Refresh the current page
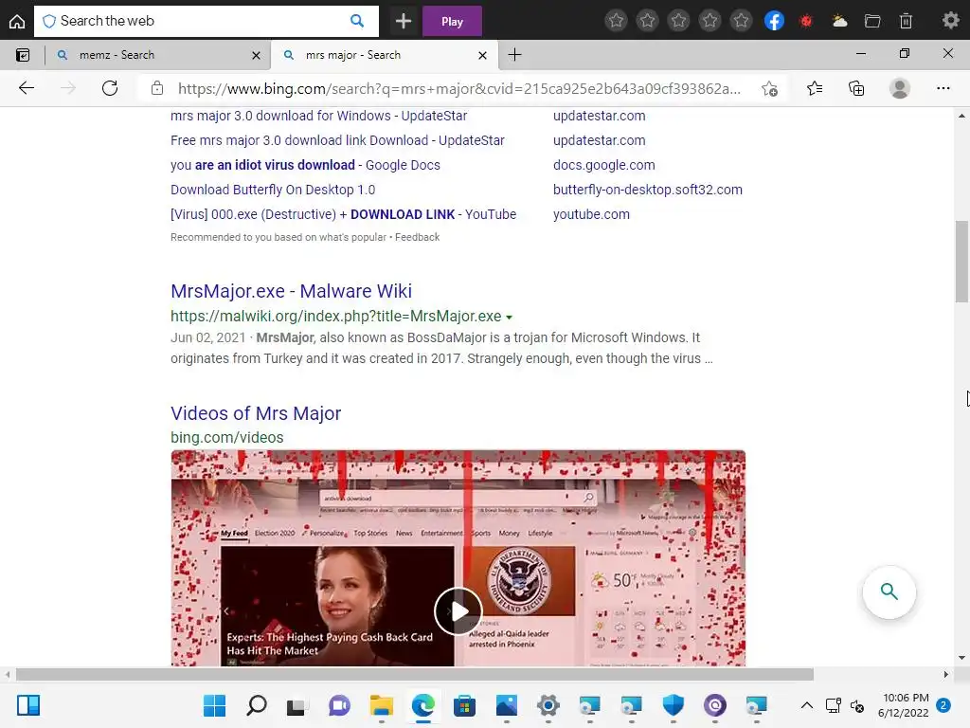 [x=110, y=88]
